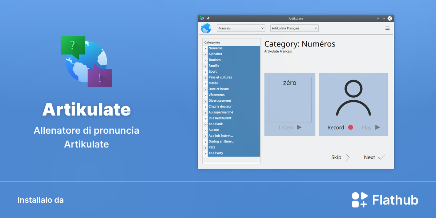Viewport: 436px width, 218px height.
Task: Close the Artikulate window
Action: pos(389,19)
